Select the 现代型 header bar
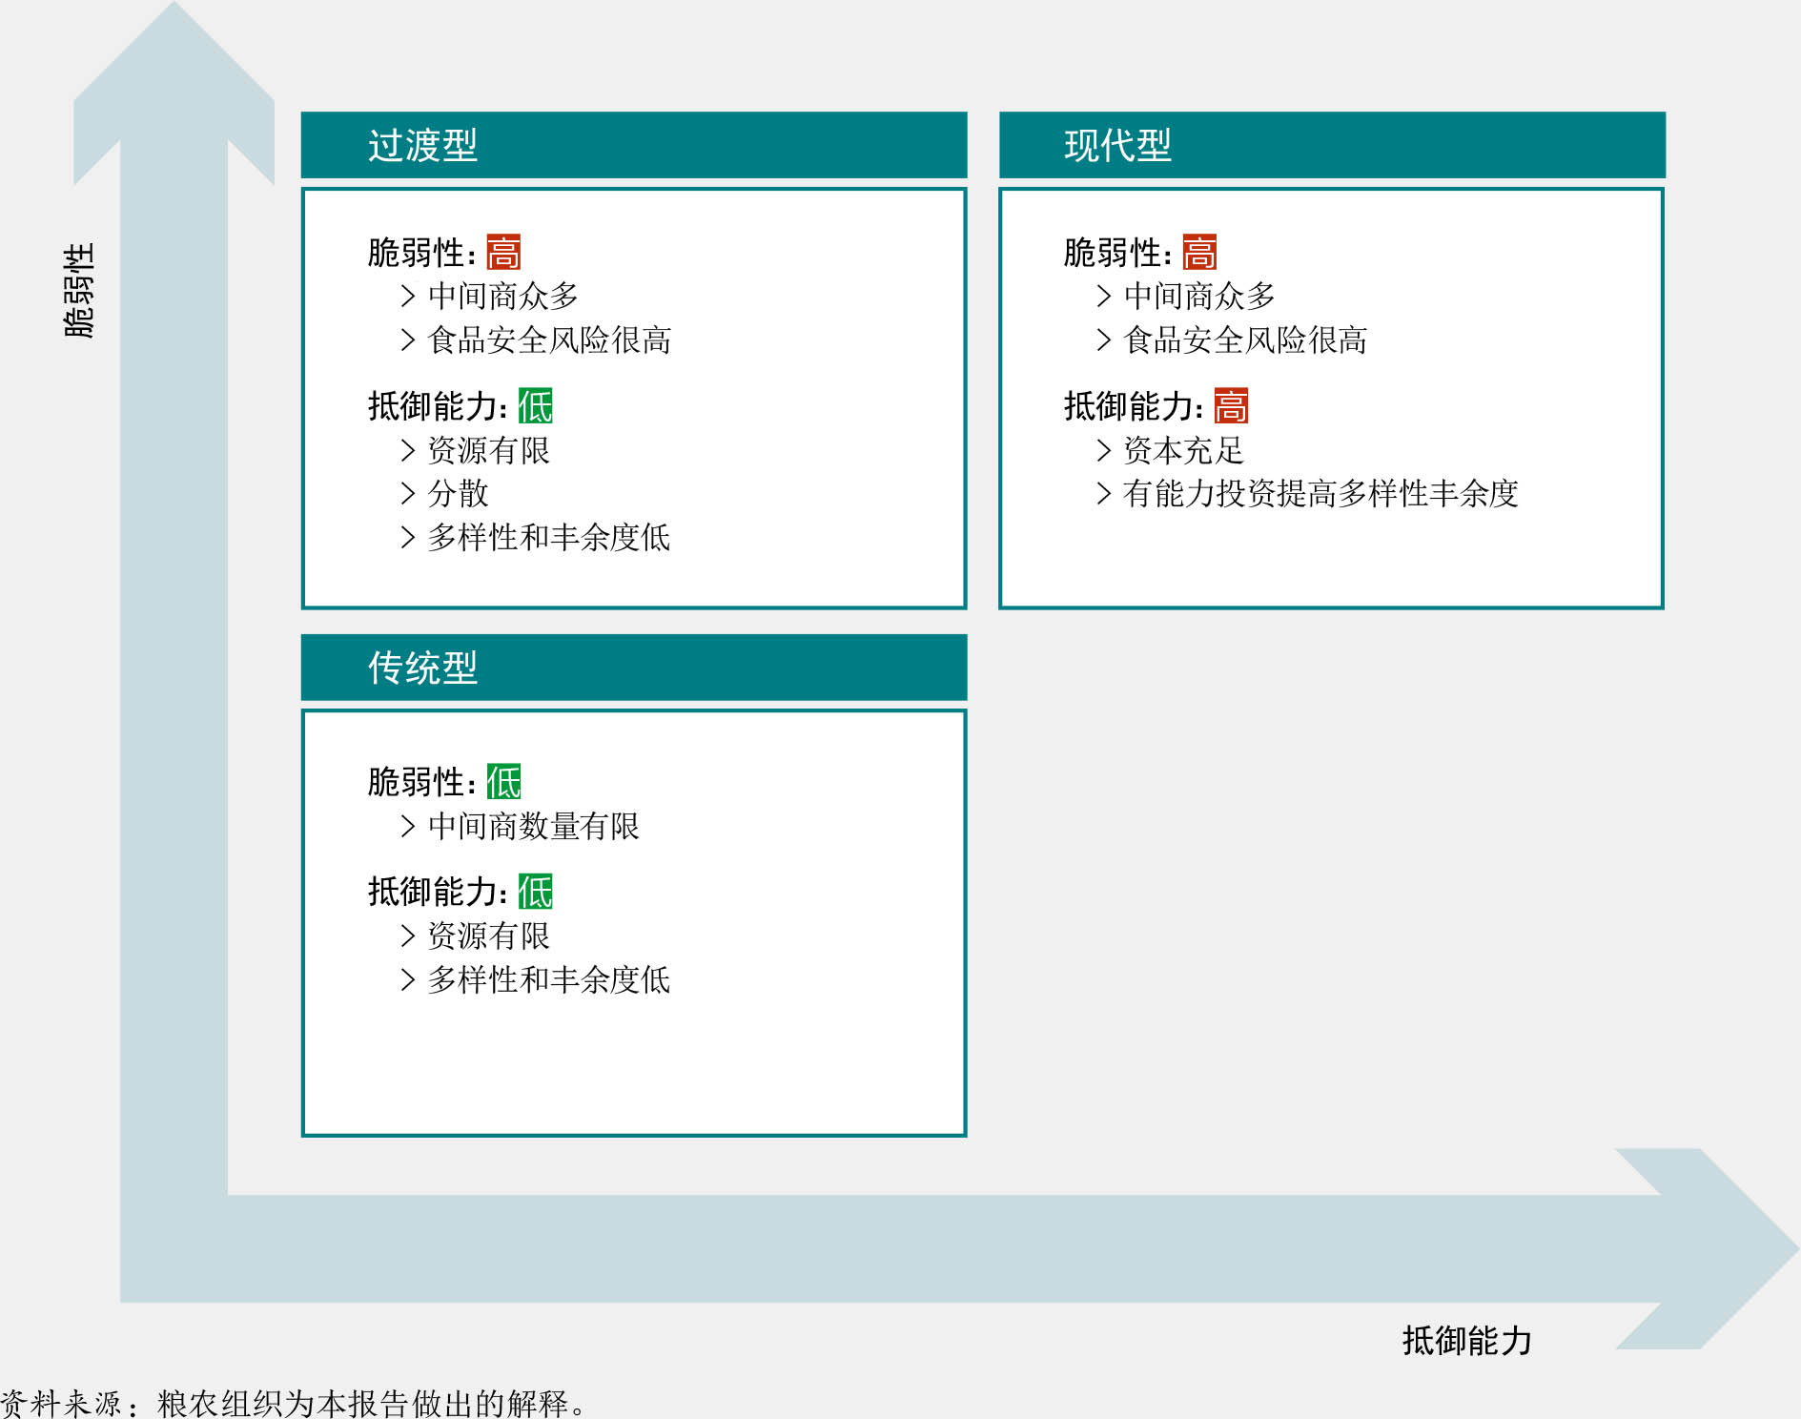1801x1419 pixels. coord(1331,145)
